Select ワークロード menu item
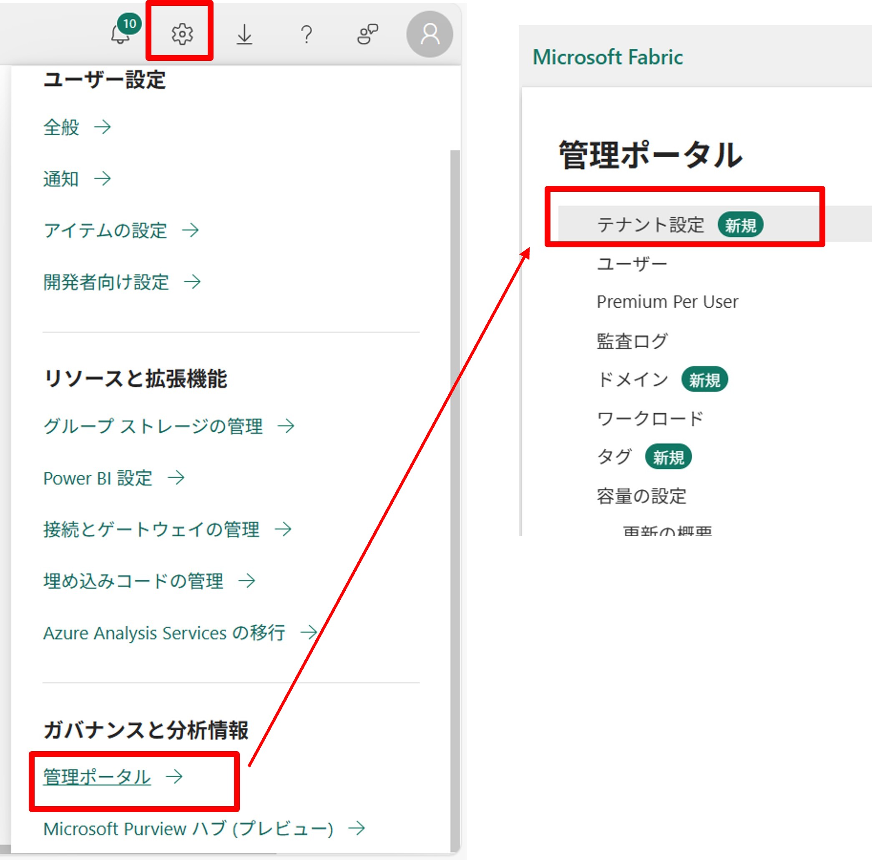The width and height of the screenshot is (872, 860). tap(650, 418)
